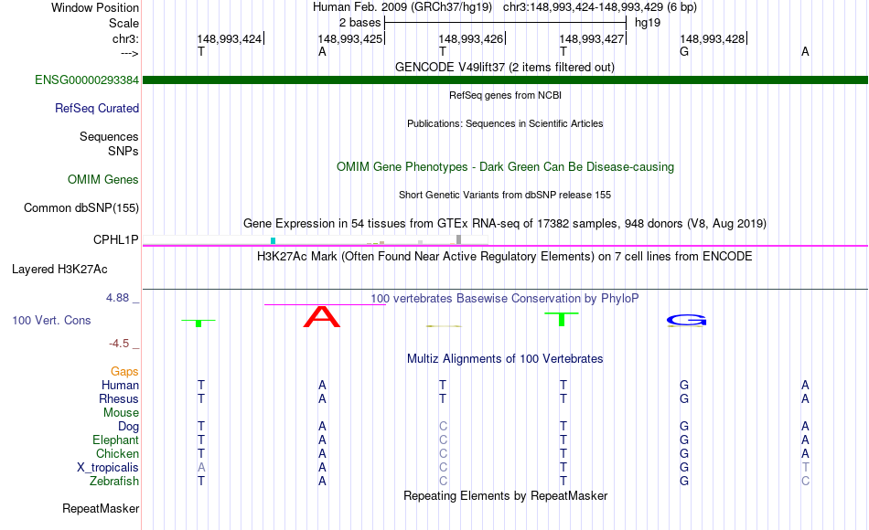
Task: Select the Rhesus species row label
Action: [x=119, y=398]
